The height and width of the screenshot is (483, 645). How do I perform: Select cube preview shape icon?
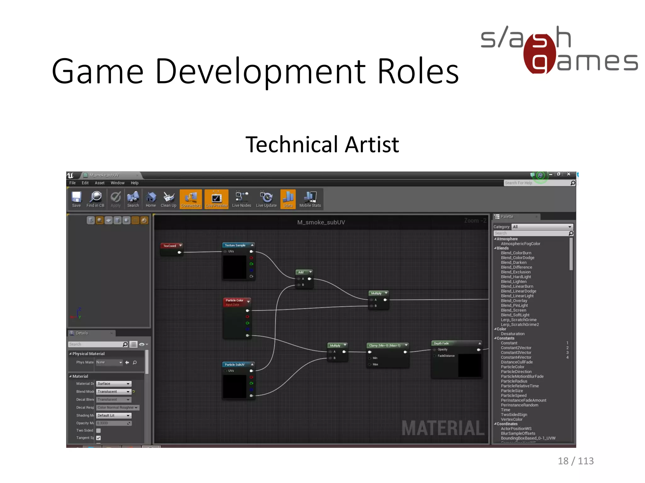click(x=117, y=220)
